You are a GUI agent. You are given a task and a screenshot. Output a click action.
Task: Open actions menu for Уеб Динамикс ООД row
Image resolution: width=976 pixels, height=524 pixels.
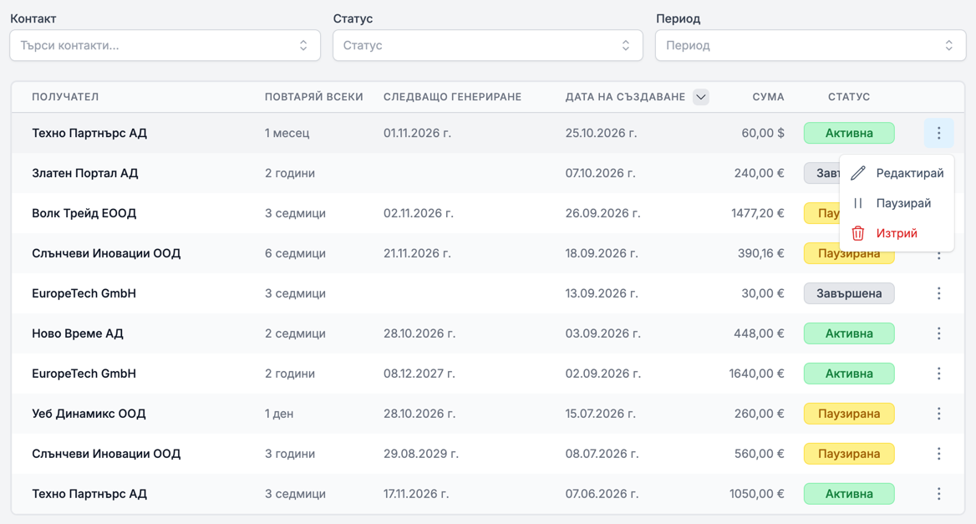[x=938, y=414]
